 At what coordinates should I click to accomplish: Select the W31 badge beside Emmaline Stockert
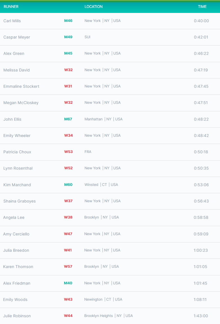tap(68, 86)
